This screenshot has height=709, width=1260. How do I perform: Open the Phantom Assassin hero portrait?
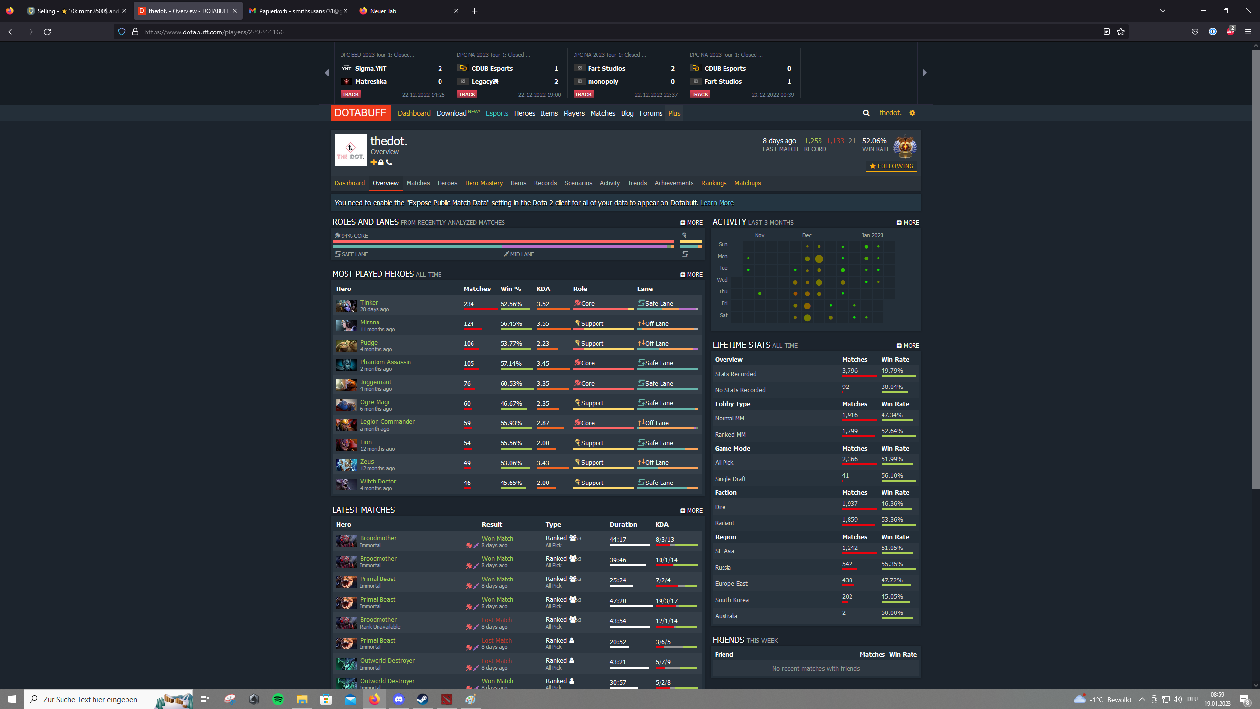pyautogui.click(x=346, y=365)
